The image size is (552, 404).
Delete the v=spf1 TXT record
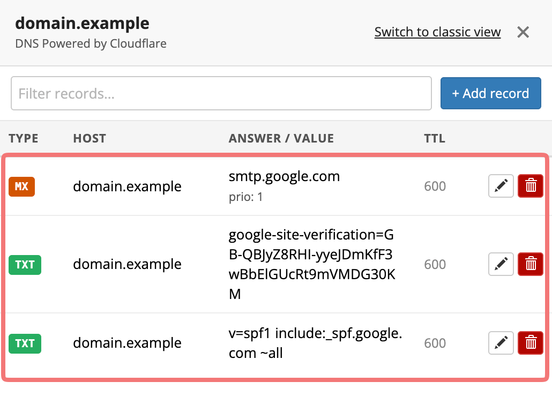(x=531, y=343)
